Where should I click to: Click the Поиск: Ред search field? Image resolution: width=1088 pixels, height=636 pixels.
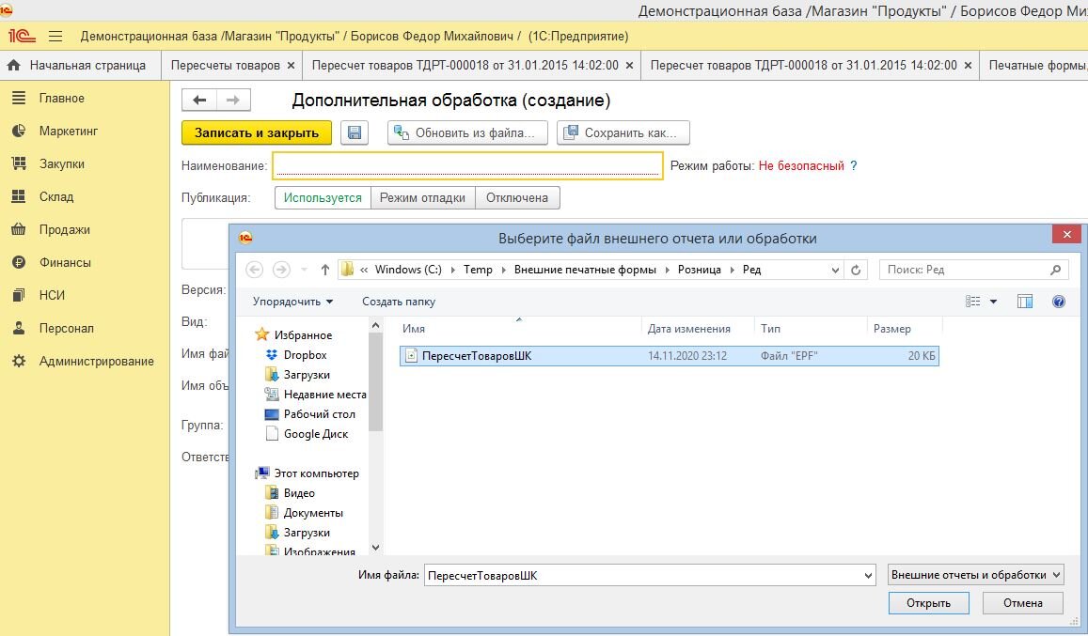click(973, 270)
